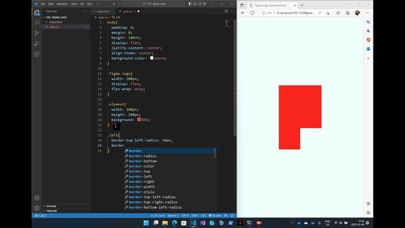Open the Selection menu

[x=62, y=4]
